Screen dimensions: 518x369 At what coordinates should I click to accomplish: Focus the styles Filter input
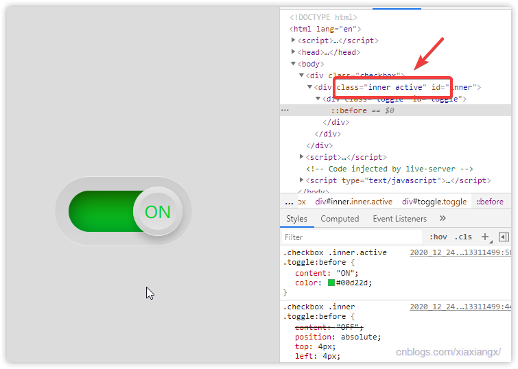click(352, 237)
